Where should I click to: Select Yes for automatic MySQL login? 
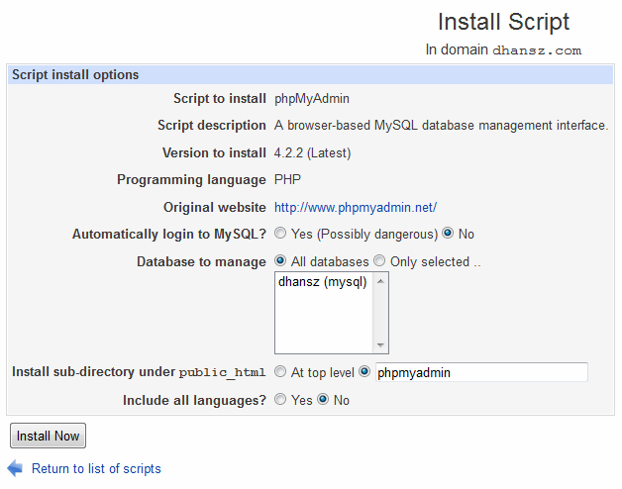(280, 234)
